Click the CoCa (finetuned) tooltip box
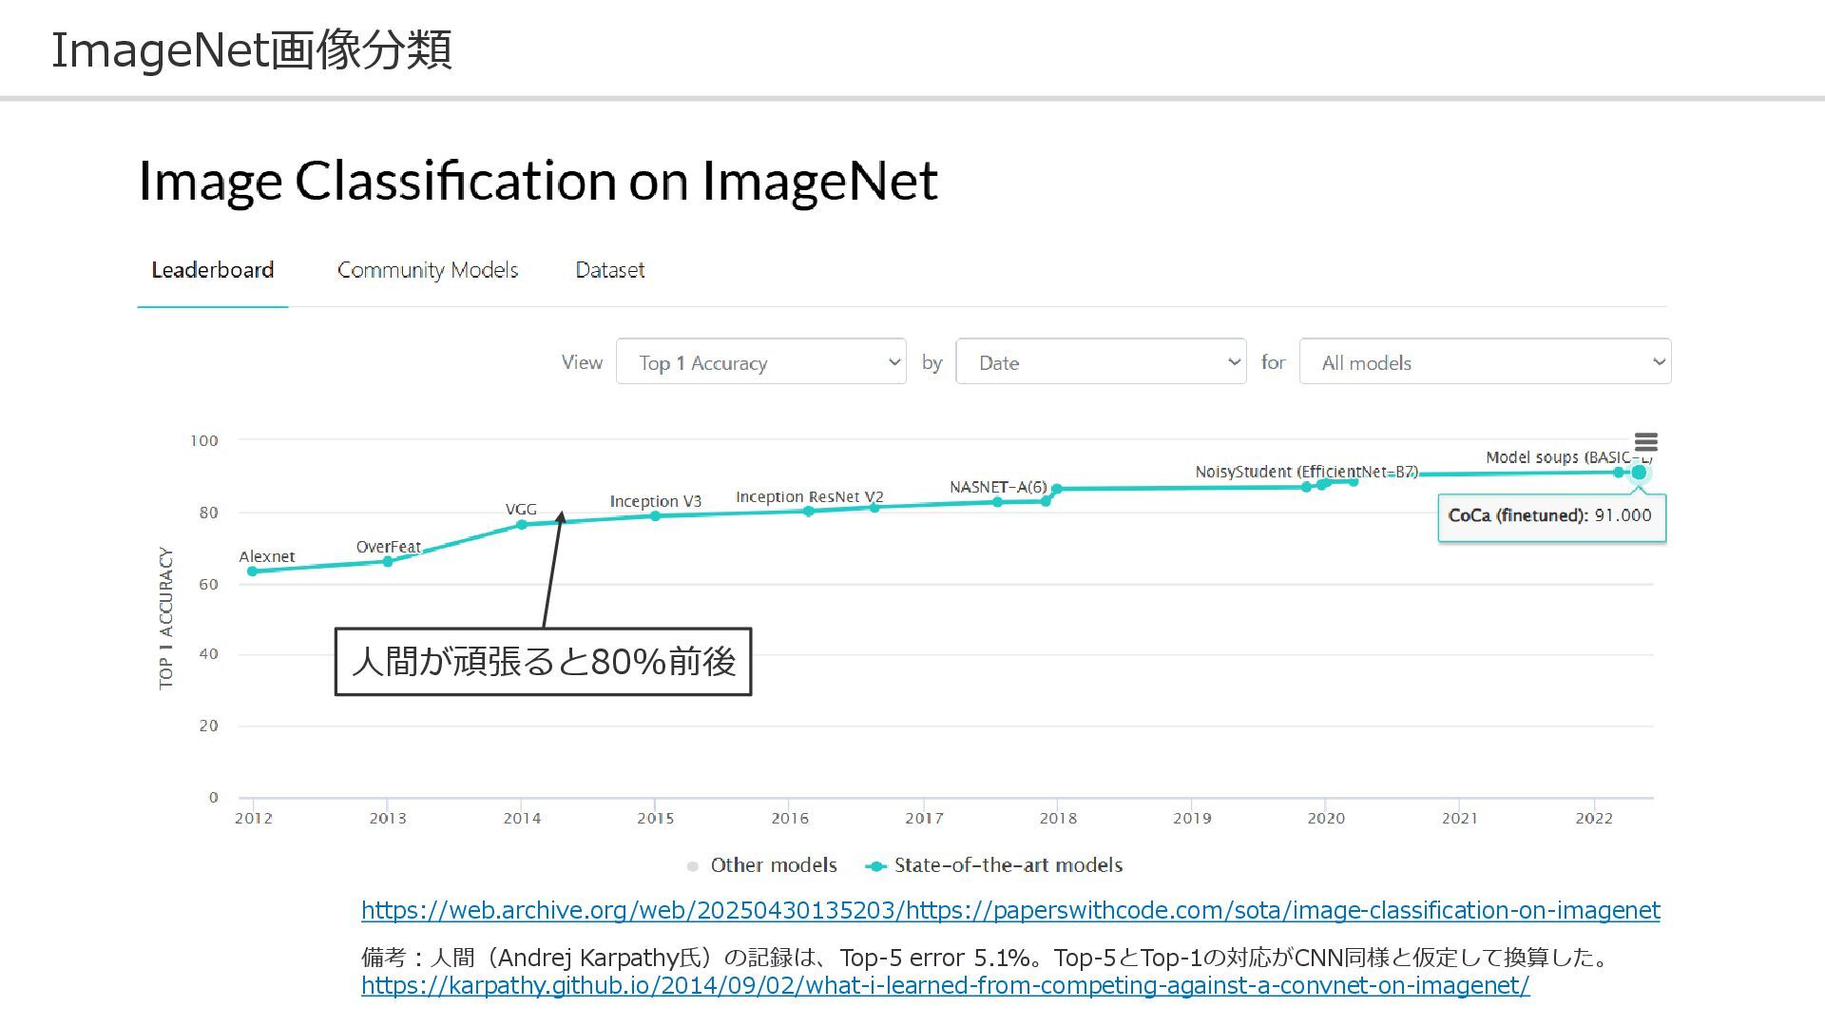Image resolution: width=1825 pixels, height=1027 pixels. click(x=1551, y=516)
